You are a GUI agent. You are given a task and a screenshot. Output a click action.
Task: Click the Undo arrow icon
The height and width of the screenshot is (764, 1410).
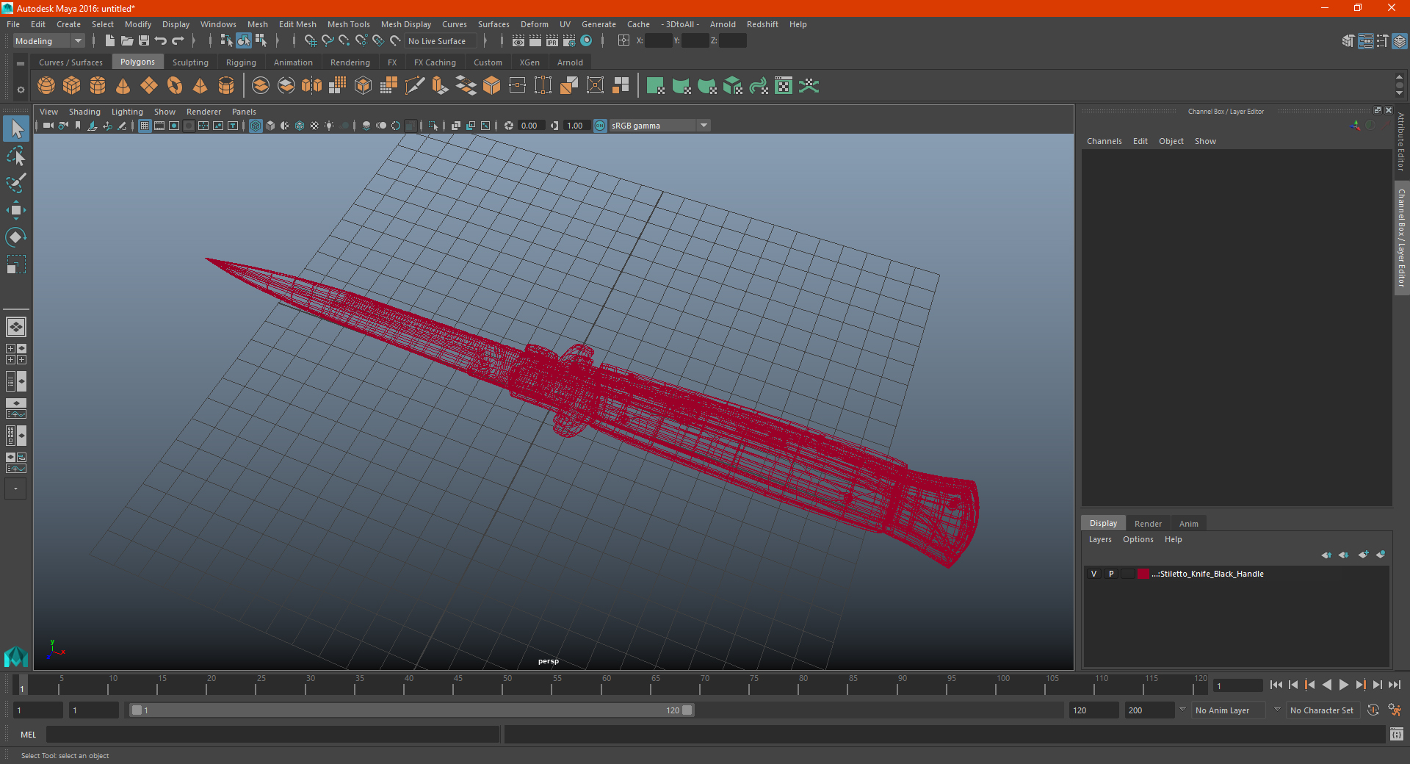point(161,41)
